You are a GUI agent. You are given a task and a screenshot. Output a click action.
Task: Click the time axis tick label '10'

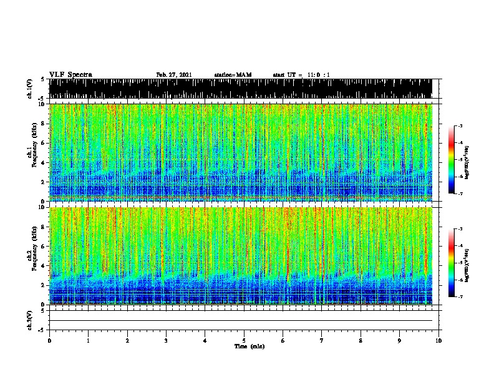438,341
